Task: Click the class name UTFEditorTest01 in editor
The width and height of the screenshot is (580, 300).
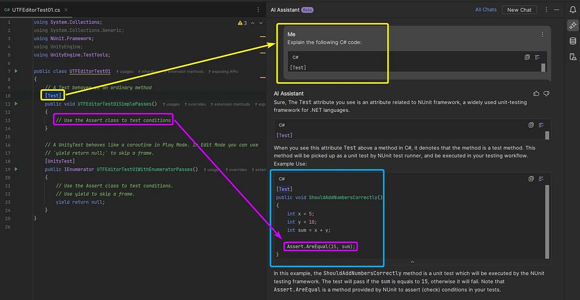Action: 90,71
